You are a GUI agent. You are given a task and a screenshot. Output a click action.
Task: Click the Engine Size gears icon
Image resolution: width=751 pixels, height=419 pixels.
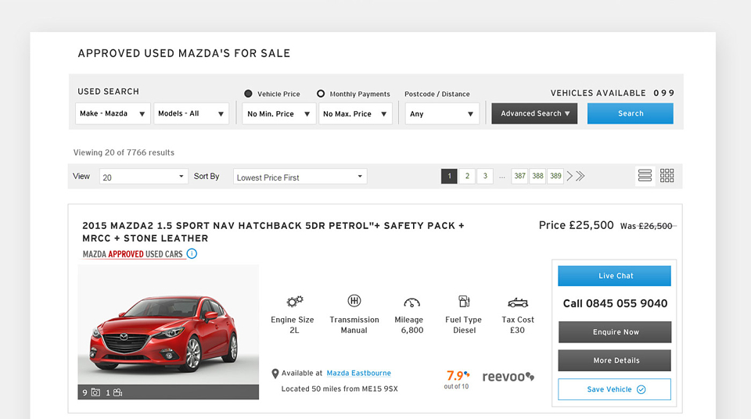[x=295, y=301]
